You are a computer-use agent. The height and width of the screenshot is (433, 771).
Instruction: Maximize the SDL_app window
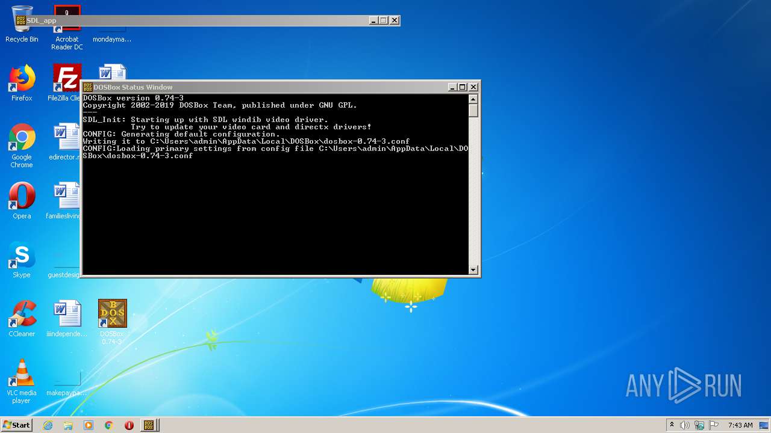pos(383,20)
